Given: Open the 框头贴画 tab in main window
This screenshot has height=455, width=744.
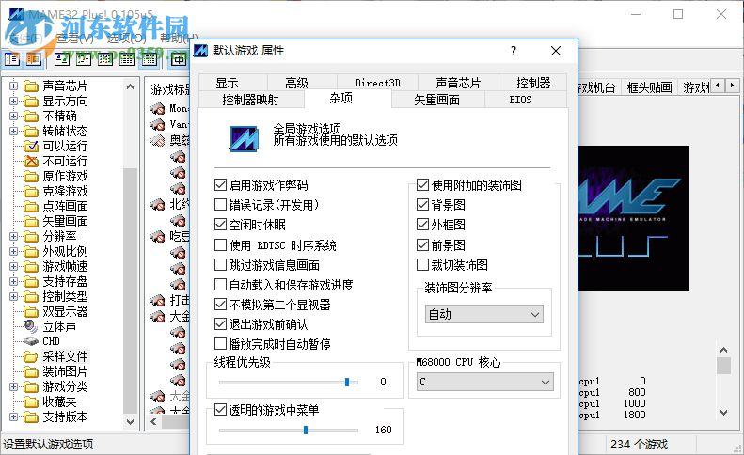Looking at the screenshot, I should tap(649, 87).
